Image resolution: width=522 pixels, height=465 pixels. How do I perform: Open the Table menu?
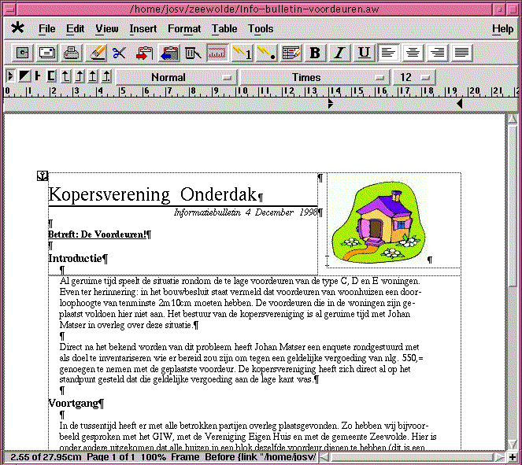coord(224,28)
